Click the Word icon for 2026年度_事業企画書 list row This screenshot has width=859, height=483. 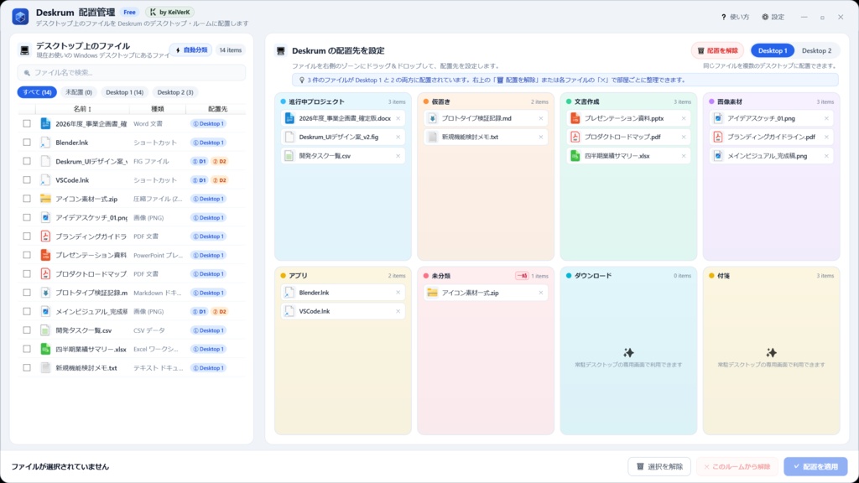pos(45,124)
